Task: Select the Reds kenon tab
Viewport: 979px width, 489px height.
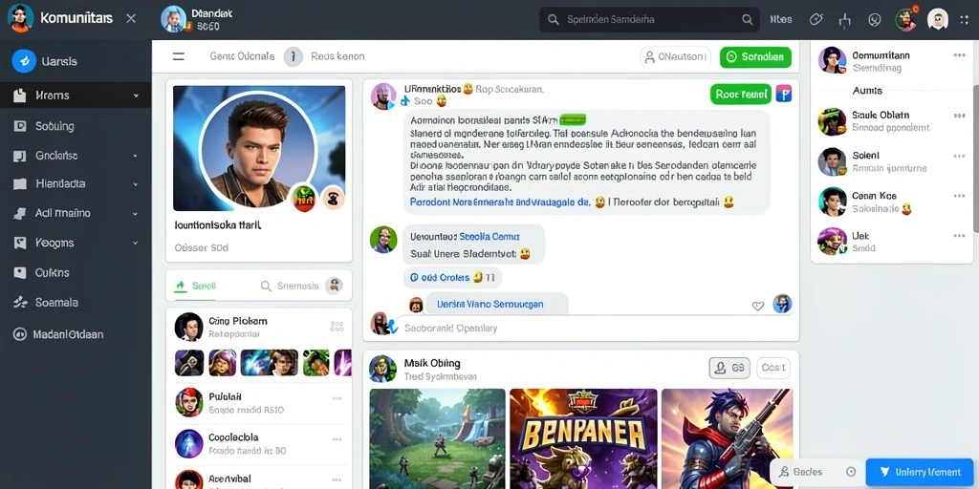Action: click(x=337, y=56)
